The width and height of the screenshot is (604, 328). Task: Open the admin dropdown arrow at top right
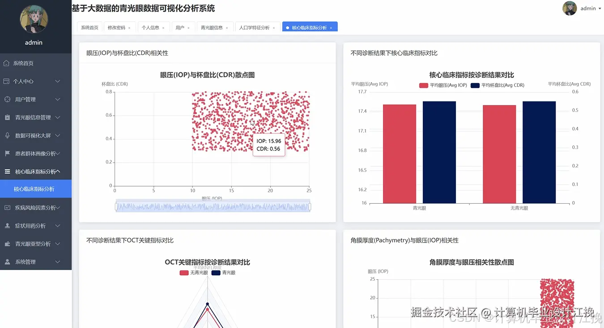(x=600, y=8)
